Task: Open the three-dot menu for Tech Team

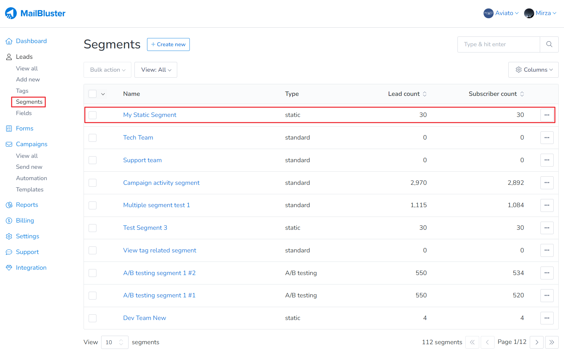Action: coord(547,138)
